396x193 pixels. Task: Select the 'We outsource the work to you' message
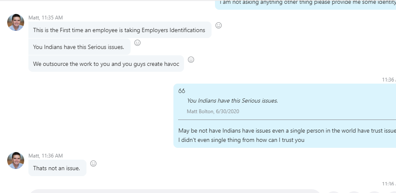pyautogui.click(x=106, y=64)
